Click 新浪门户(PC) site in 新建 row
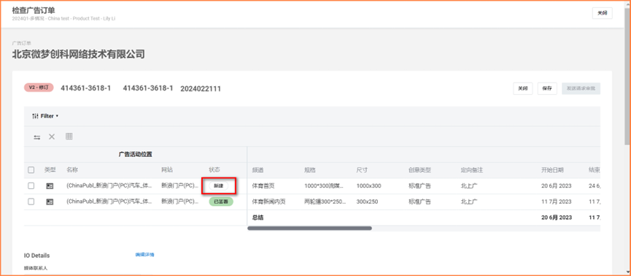 tap(180, 186)
